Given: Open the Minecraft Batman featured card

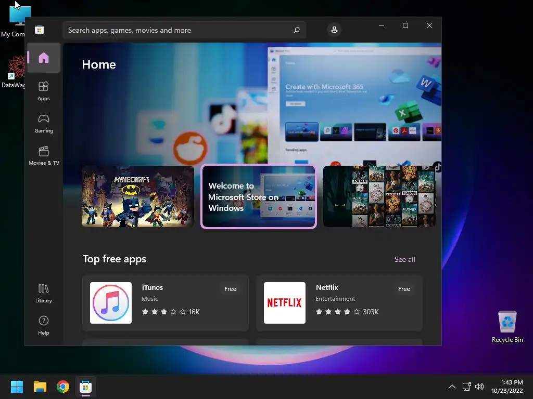Looking at the screenshot, I should click(x=137, y=196).
